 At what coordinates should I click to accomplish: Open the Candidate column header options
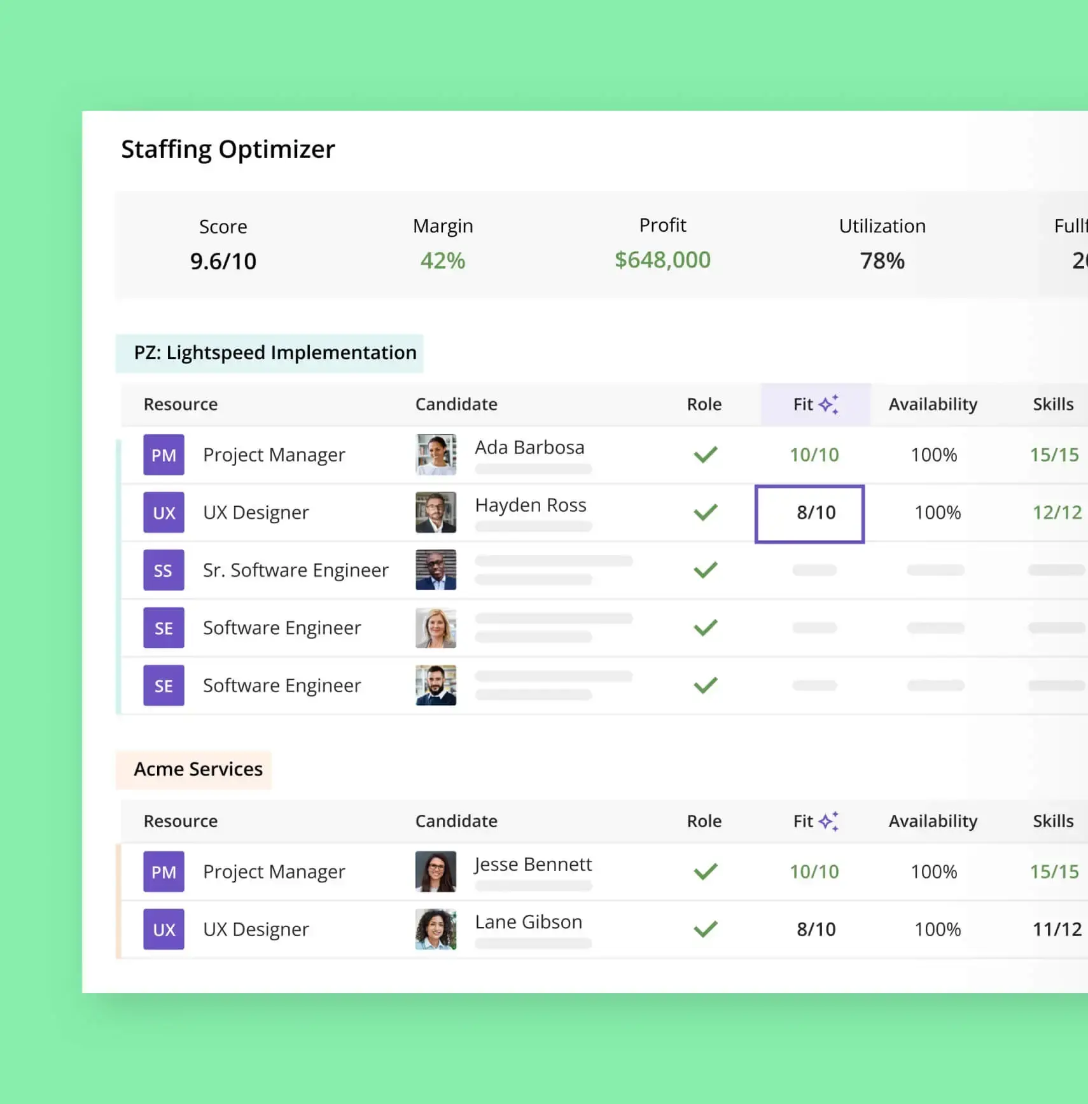pyautogui.click(x=456, y=404)
